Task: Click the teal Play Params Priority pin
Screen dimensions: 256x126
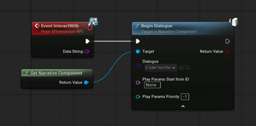Action: 138,97
